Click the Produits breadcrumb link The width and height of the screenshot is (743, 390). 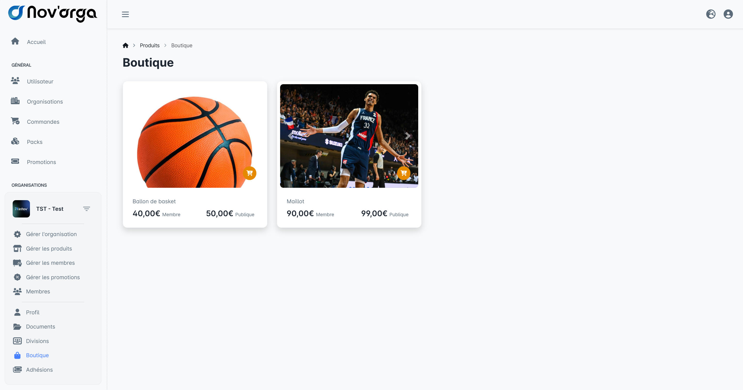pos(150,45)
